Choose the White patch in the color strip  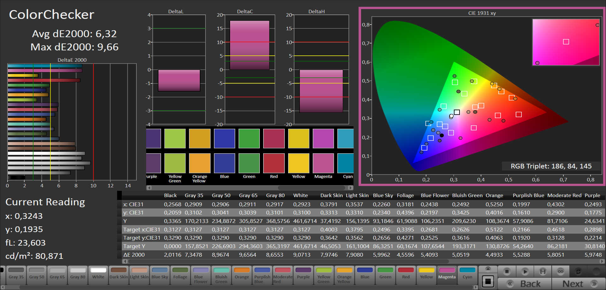tap(98, 275)
